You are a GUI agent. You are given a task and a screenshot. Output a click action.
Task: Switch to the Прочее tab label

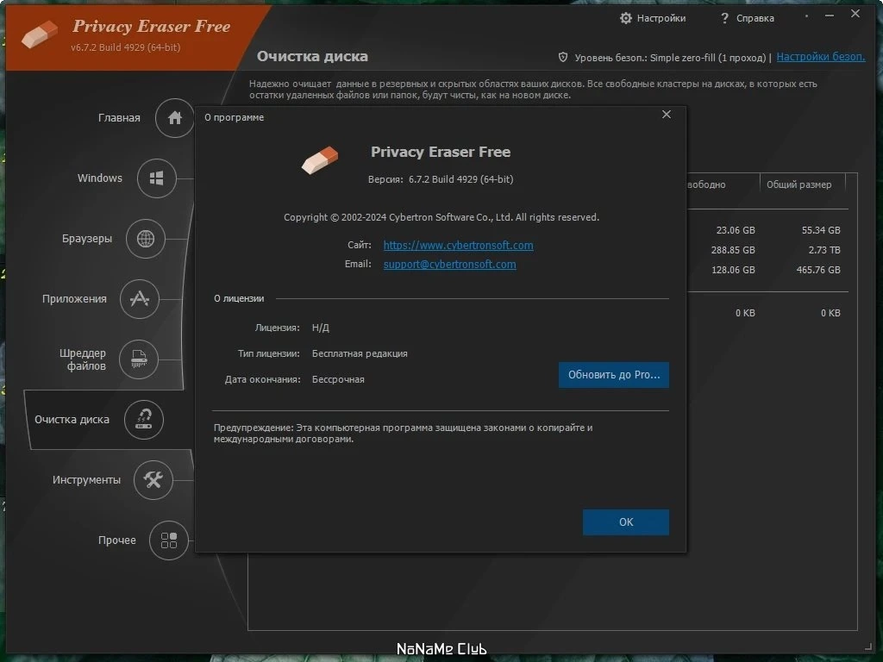click(x=116, y=540)
